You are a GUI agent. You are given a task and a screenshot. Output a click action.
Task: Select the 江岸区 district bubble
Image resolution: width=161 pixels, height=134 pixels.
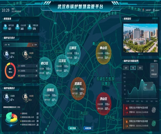(73, 53)
